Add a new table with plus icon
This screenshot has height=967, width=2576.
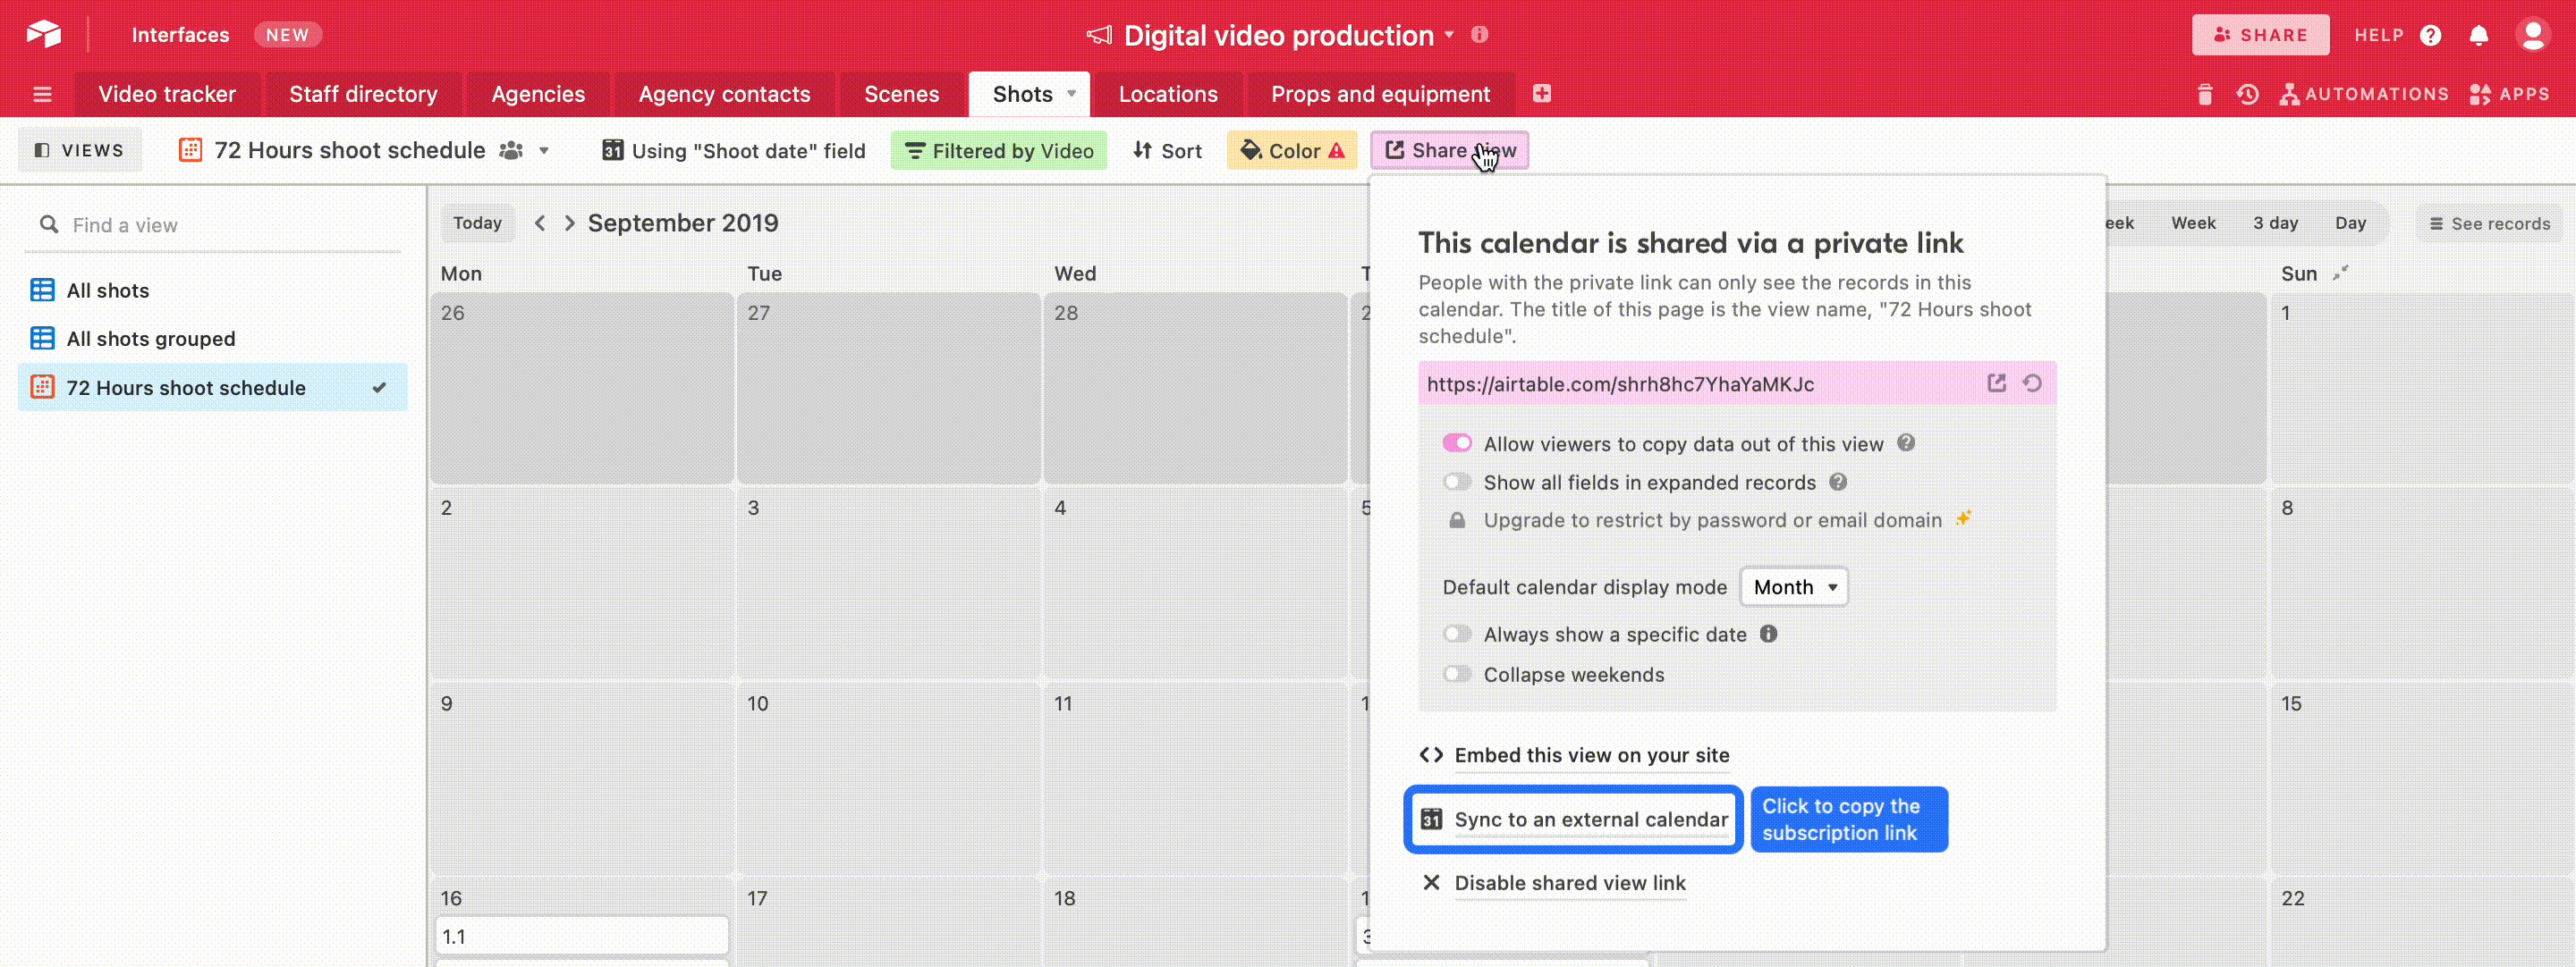[x=1541, y=94]
